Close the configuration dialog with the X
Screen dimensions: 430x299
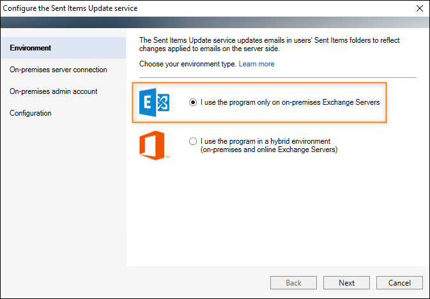420,8
